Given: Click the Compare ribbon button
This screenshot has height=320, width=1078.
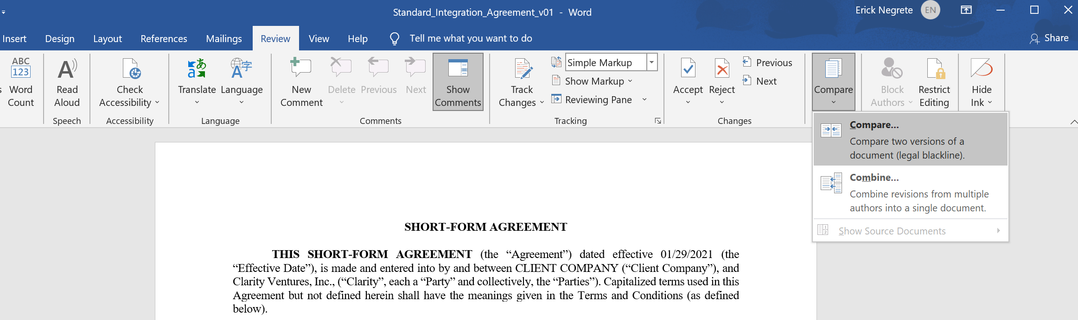Looking at the screenshot, I should pos(834,82).
